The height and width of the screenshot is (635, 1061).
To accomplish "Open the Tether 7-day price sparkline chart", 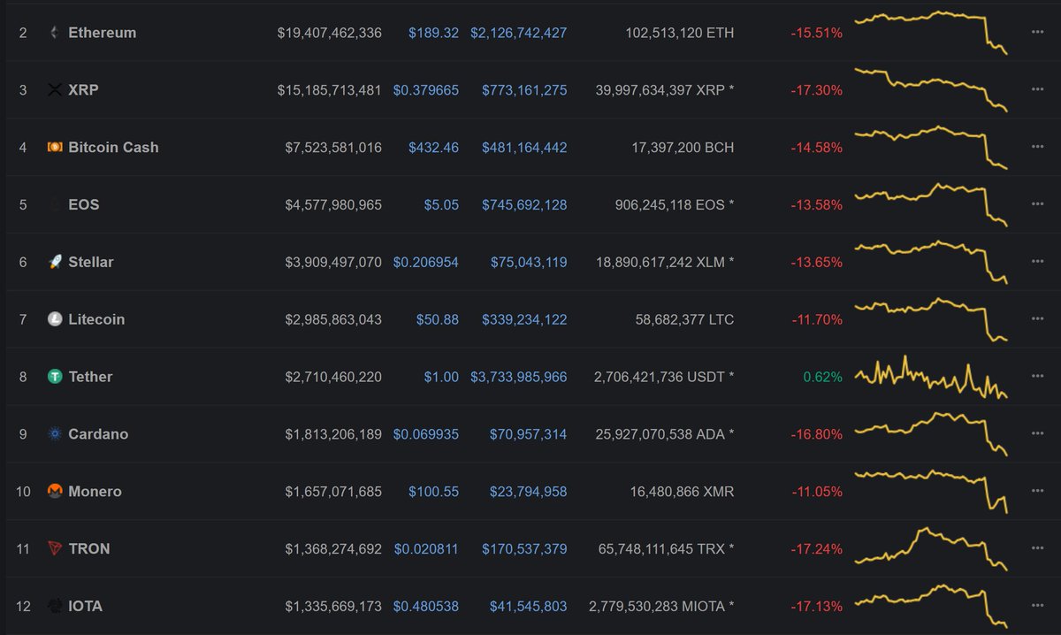I will coord(931,377).
